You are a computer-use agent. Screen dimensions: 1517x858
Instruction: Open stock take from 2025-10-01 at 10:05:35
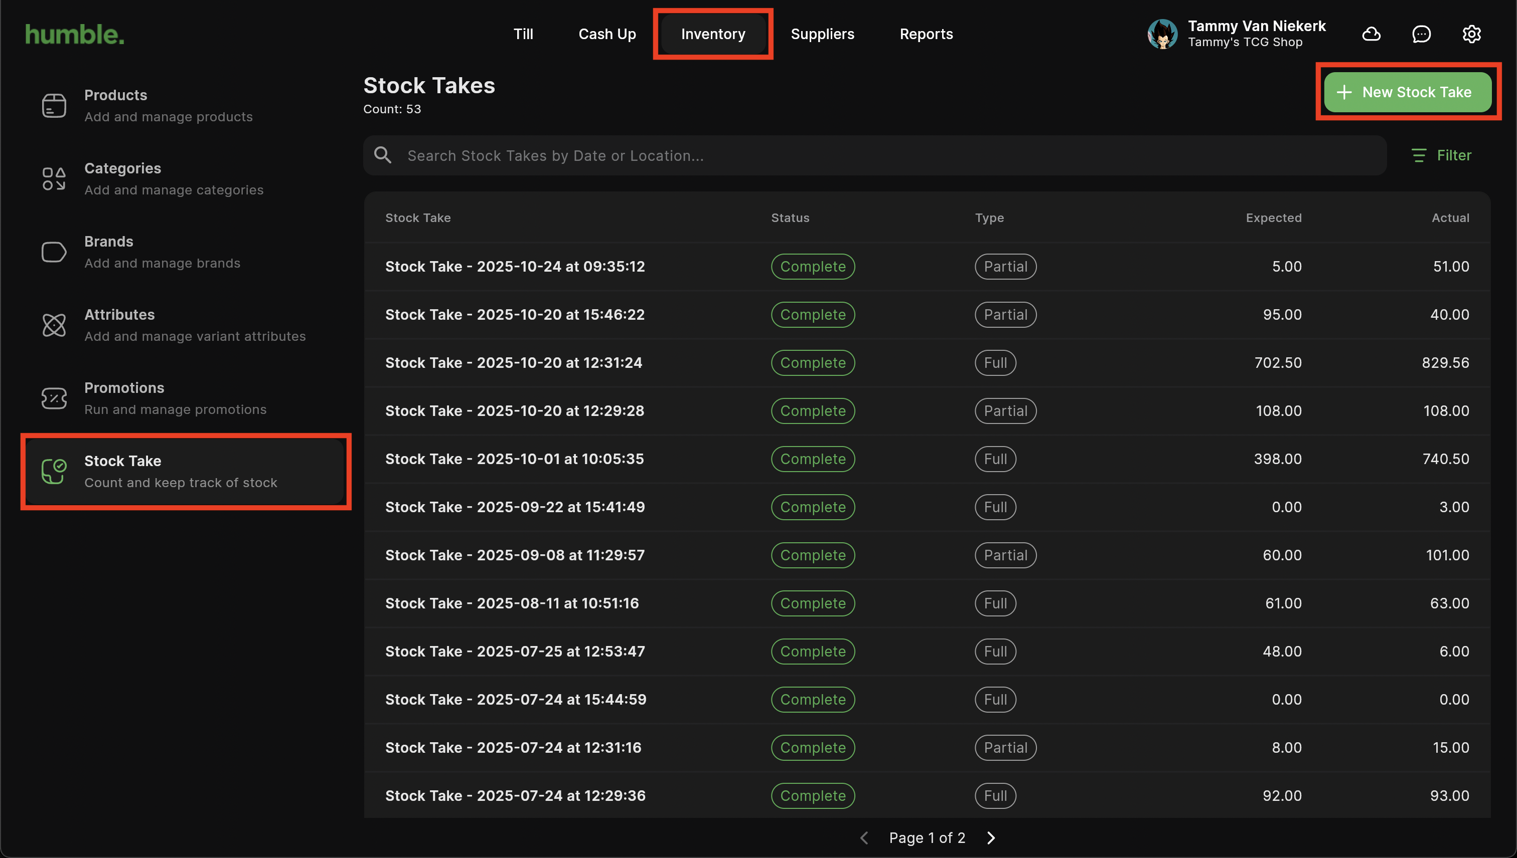click(x=514, y=459)
